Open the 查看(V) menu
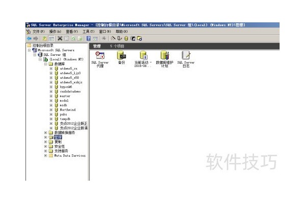Screen dimensions: 305x203 click(x=72, y=31)
